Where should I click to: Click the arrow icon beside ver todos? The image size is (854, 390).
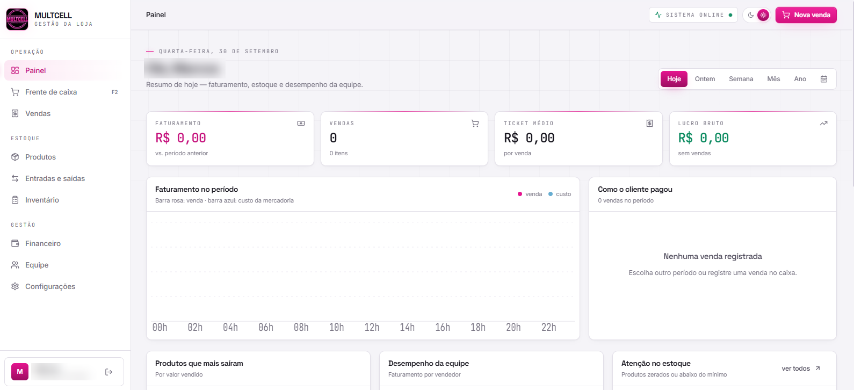817,369
